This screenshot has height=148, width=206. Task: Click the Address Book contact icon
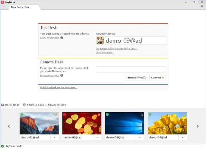[24, 105]
